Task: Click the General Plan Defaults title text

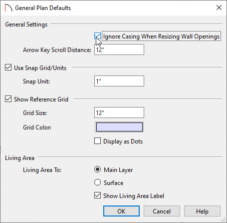Action: point(43,8)
